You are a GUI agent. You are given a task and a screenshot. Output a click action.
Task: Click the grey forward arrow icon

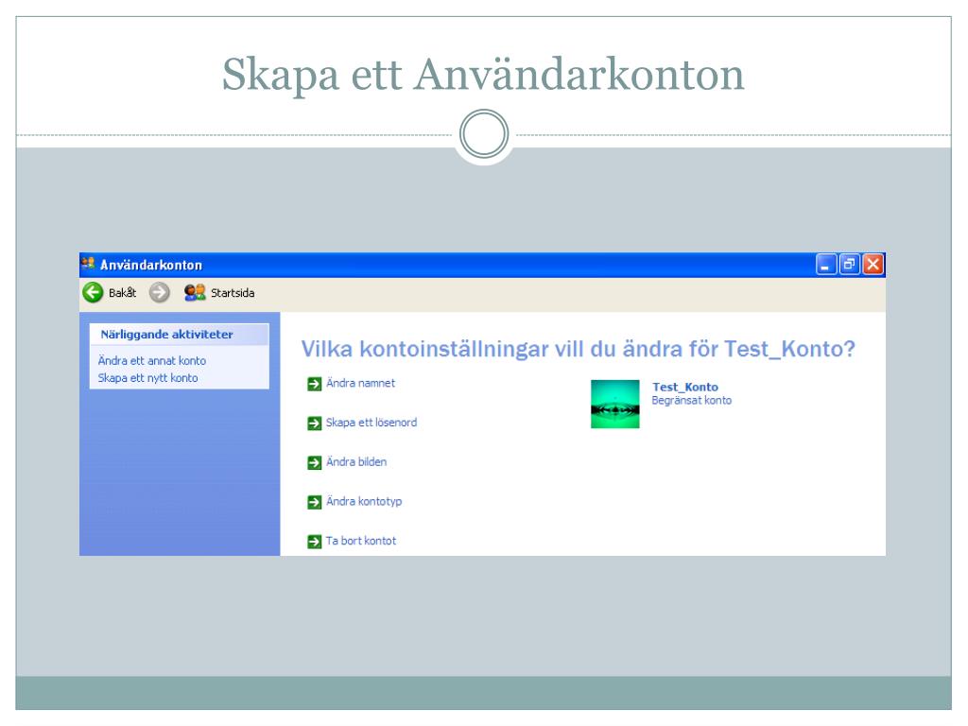point(159,293)
